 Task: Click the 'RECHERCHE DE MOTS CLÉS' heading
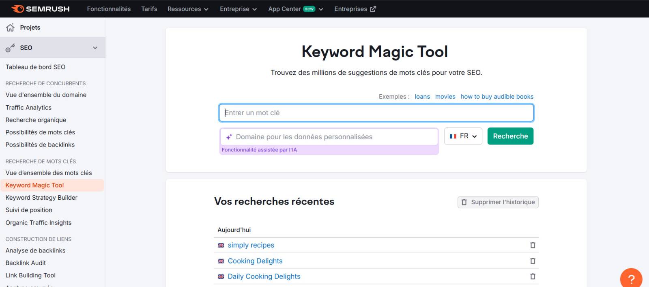coord(41,161)
